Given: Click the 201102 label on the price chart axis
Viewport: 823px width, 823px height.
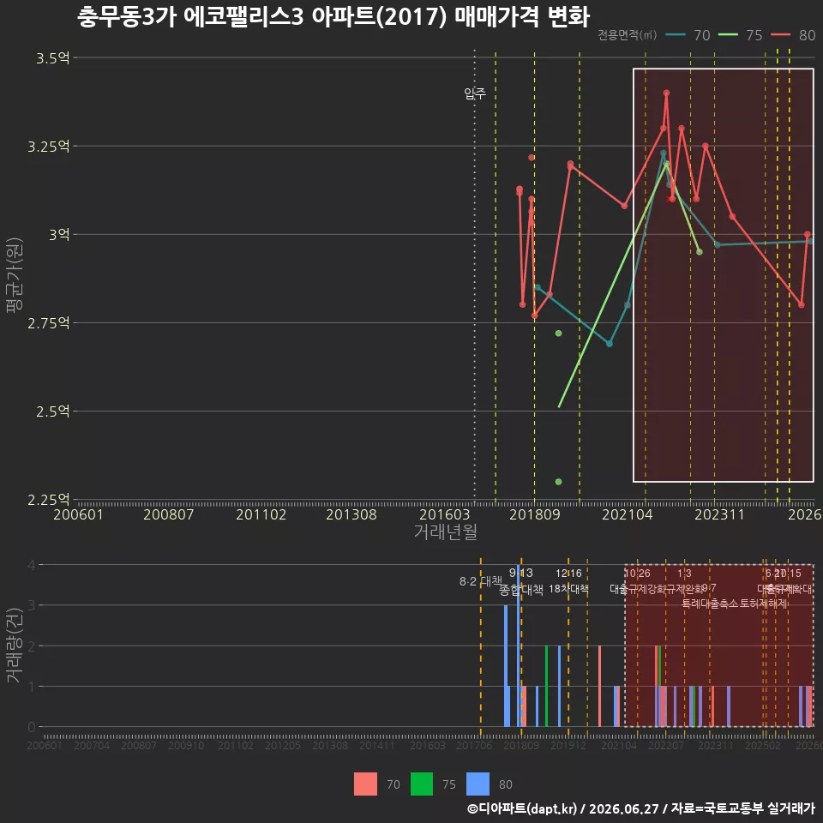Looking at the screenshot, I should [x=261, y=515].
